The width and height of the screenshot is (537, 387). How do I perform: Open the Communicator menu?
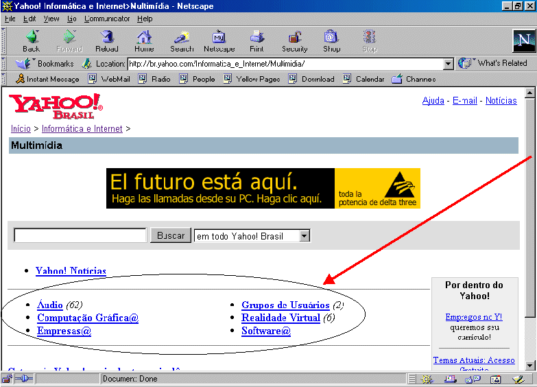tap(107, 19)
